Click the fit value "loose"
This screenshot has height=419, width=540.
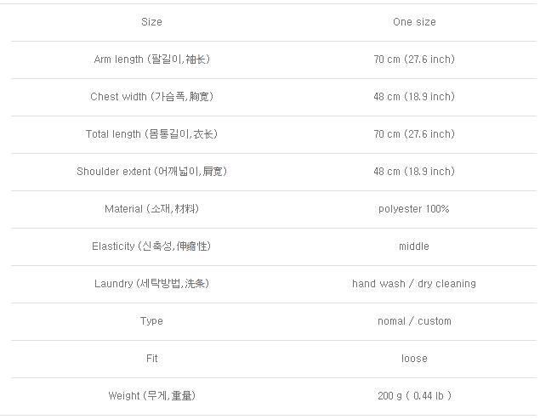(x=414, y=359)
